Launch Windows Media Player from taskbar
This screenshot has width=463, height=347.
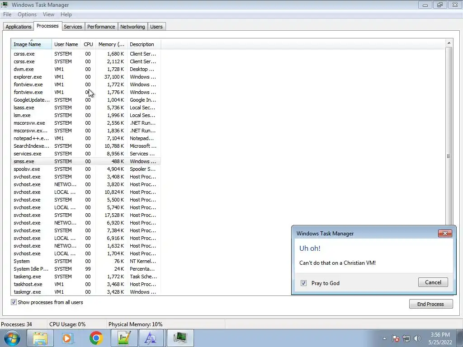[x=68, y=338]
